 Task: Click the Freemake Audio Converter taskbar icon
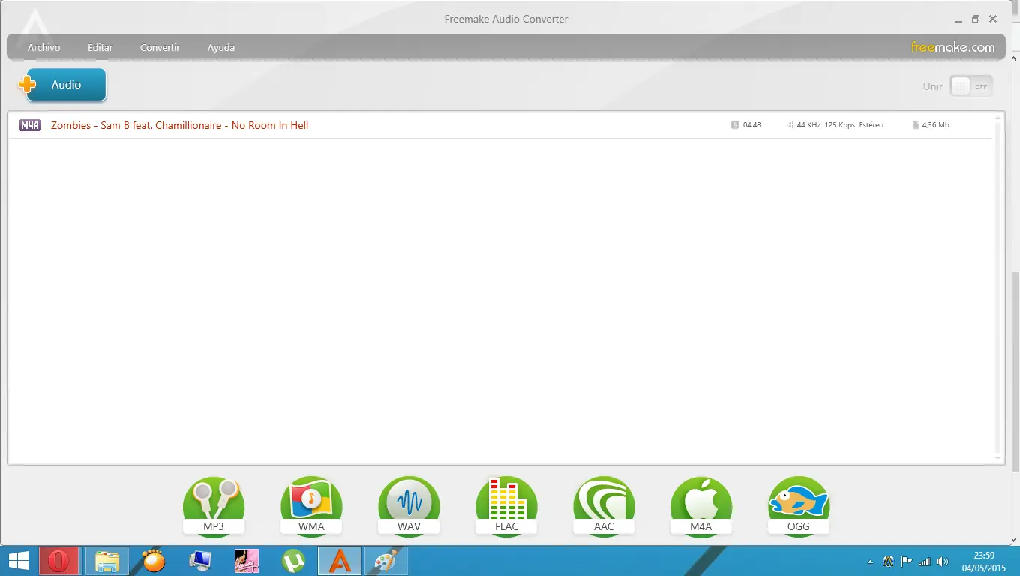coord(340,561)
